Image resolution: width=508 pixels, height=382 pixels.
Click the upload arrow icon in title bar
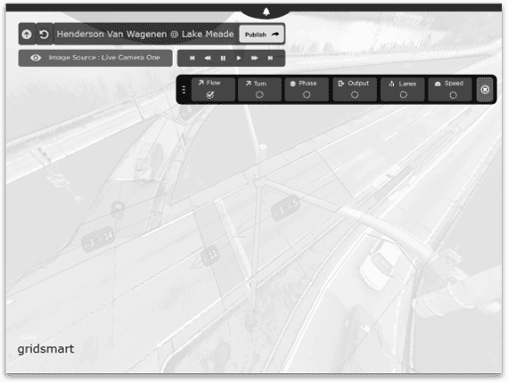27,34
